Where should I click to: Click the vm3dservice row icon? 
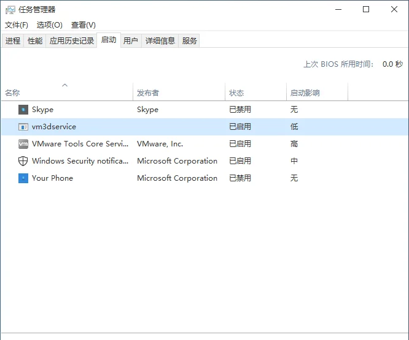[x=23, y=127]
